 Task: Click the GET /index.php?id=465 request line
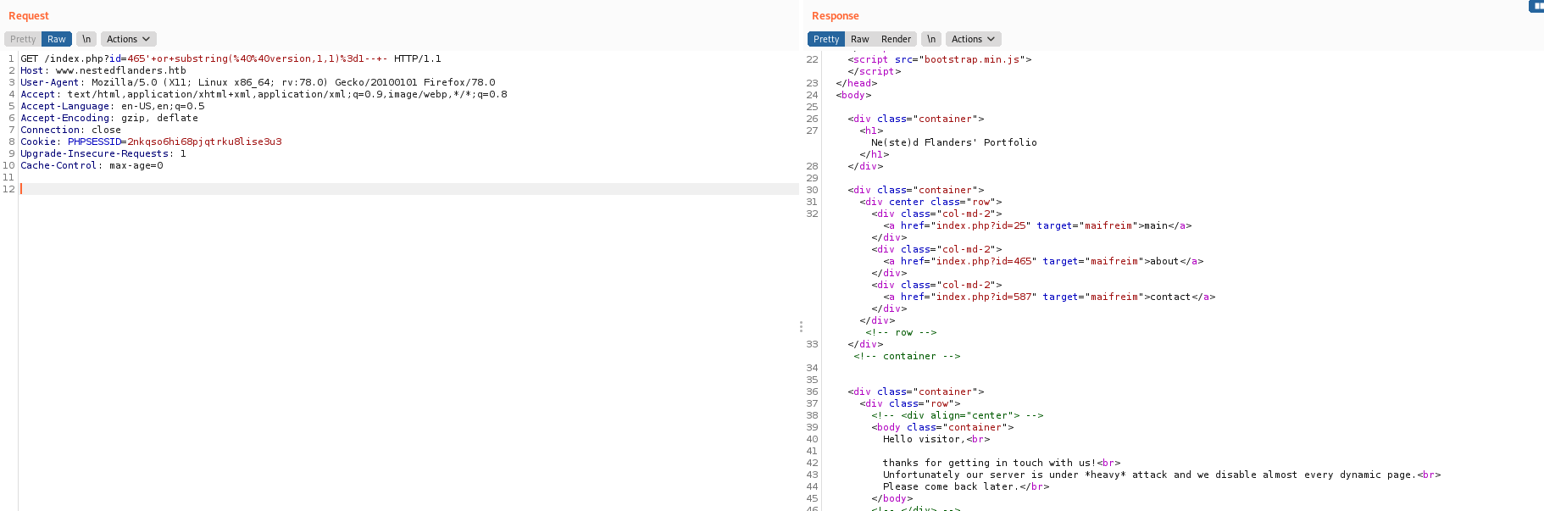230,58
